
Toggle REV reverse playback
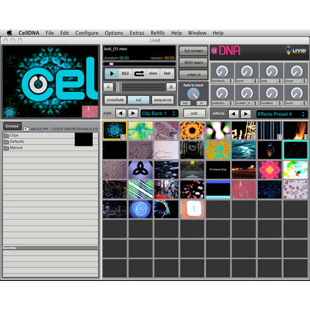pos(125,73)
